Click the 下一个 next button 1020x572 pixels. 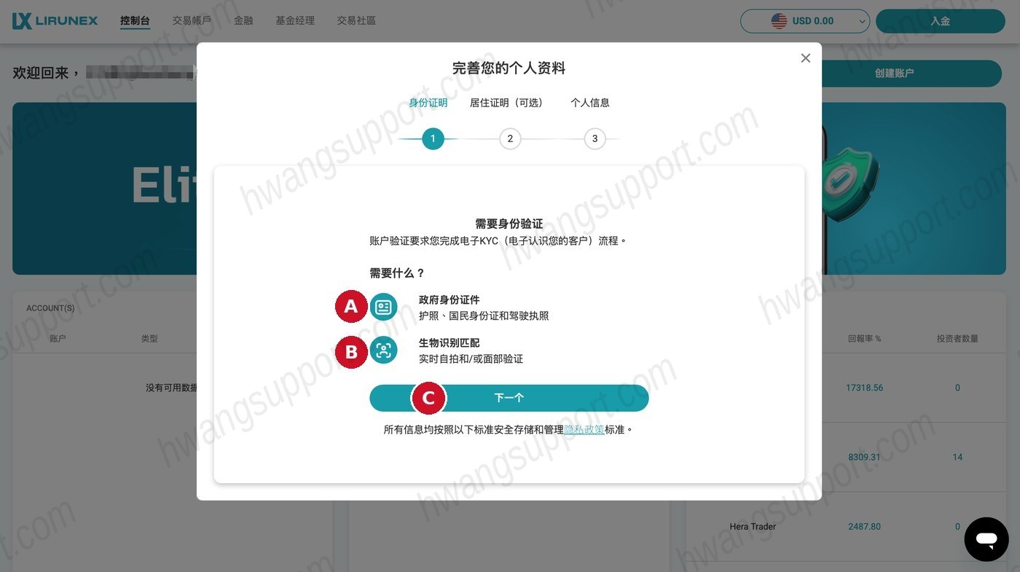(509, 398)
